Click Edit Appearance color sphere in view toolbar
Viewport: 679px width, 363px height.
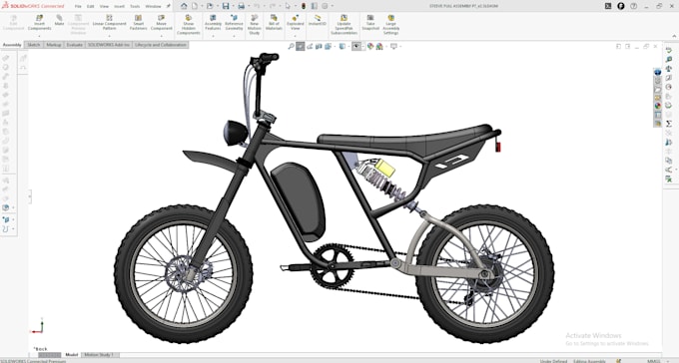tap(370, 46)
